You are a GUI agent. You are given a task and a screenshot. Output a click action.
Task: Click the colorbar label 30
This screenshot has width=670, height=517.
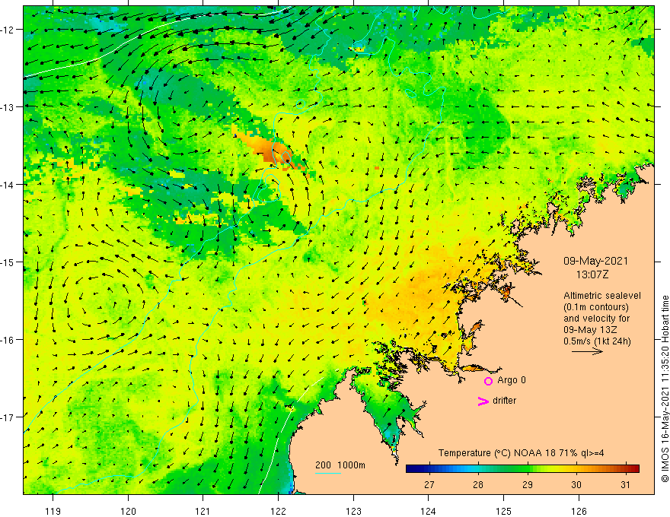(576, 485)
